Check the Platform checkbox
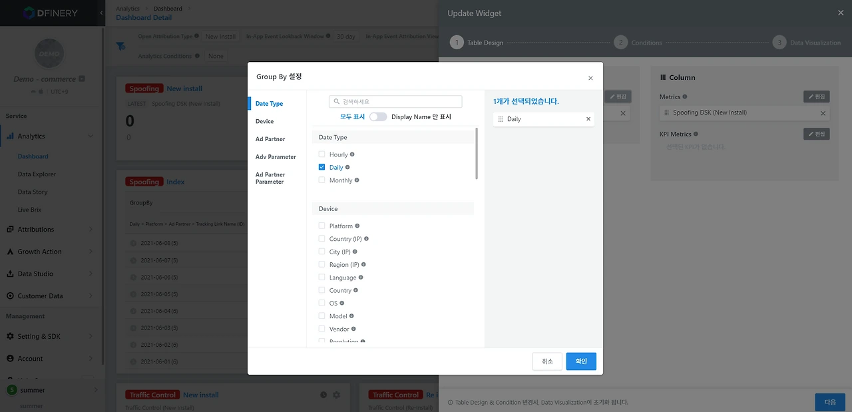Viewport: 852px width, 412px height. point(322,226)
